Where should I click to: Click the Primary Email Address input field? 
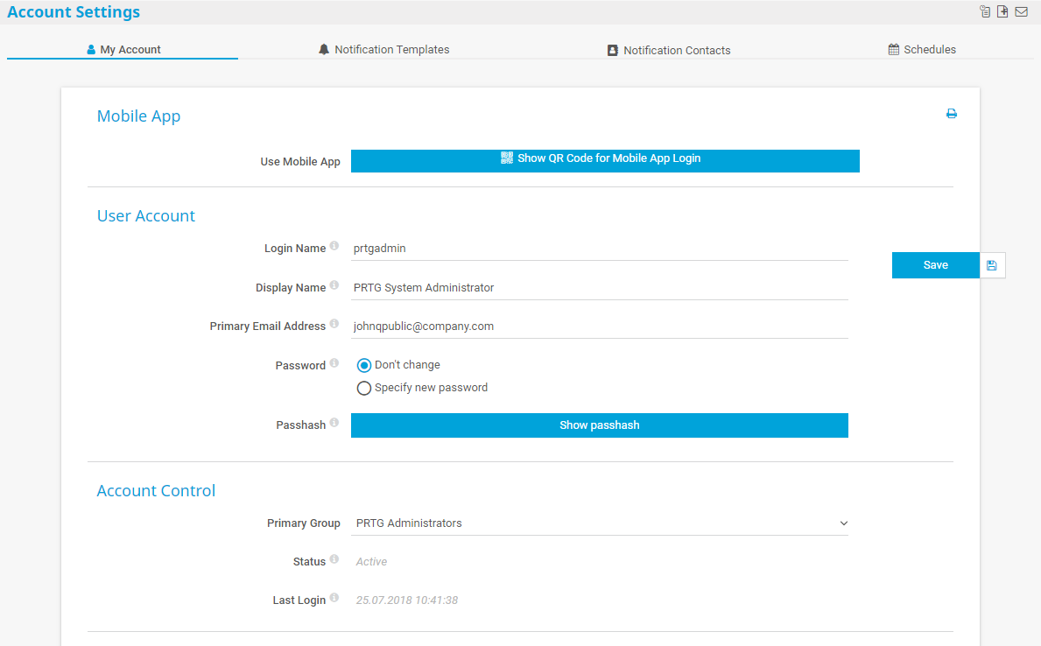600,327
